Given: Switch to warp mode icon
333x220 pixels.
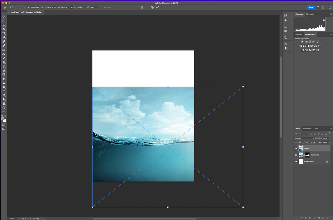Looking at the screenshot, I should (142, 7).
